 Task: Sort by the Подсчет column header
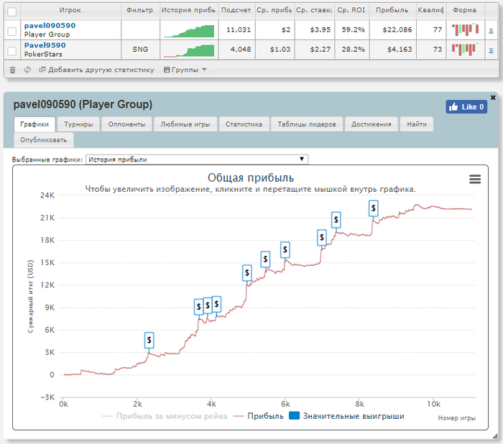236,10
